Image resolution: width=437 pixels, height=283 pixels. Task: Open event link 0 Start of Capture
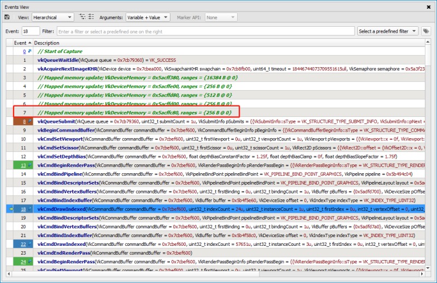(x=24, y=51)
